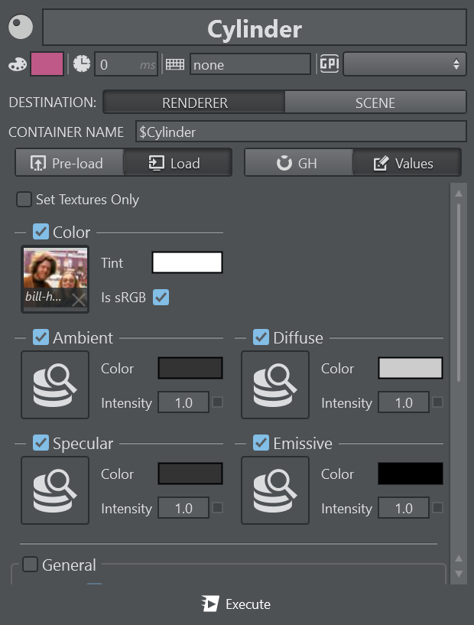
Task: Enable Set Textures Only checkbox
Action: (24, 200)
